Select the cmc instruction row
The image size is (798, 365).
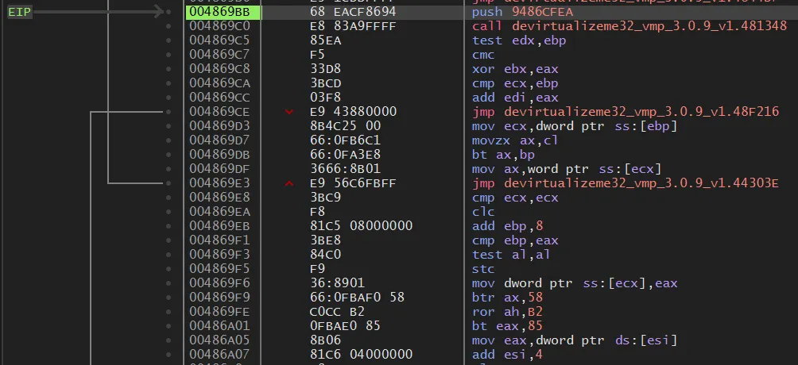pos(483,55)
